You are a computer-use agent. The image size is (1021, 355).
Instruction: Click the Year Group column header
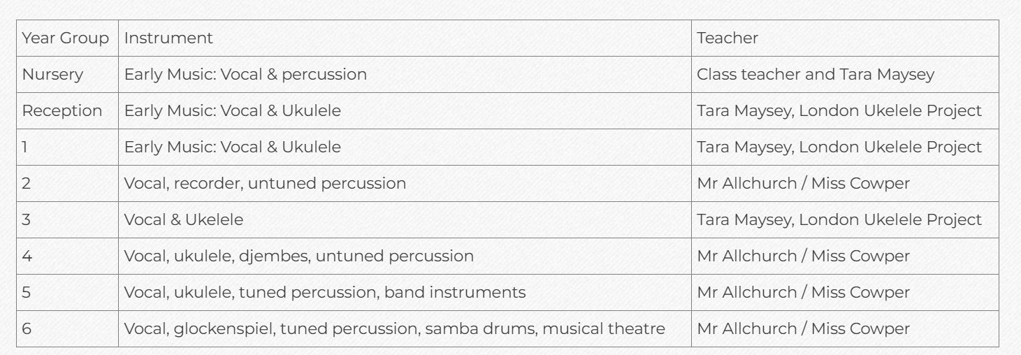(67, 38)
